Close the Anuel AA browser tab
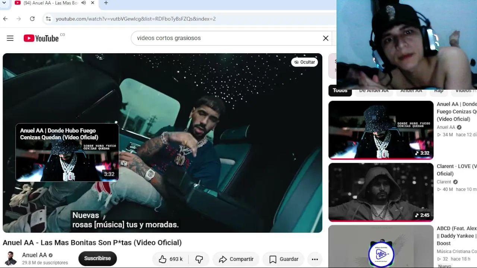This screenshot has height=268, width=477. pyautogui.click(x=92, y=3)
